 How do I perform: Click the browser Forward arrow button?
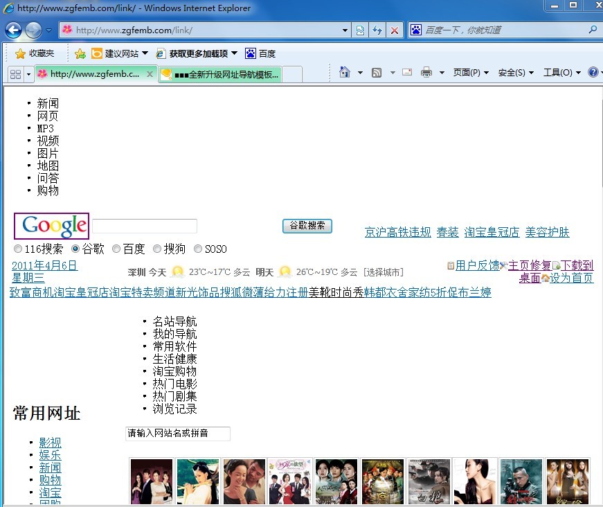point(33,30)
